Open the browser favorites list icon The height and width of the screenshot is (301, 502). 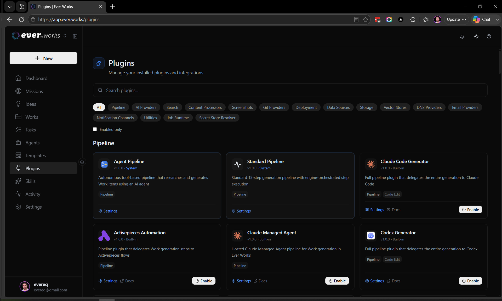point(426,20)
